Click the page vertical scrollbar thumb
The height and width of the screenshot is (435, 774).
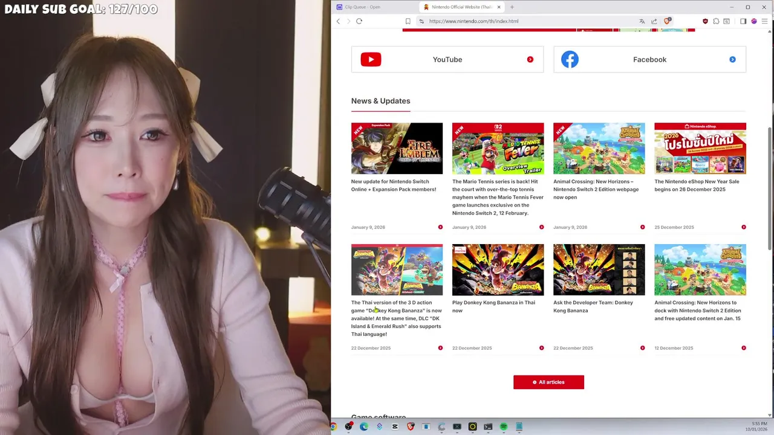pyautogui.click(x=770, y=187)
